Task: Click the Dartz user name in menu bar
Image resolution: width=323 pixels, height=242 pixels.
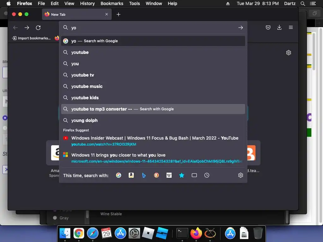Action: click(290, 3)
